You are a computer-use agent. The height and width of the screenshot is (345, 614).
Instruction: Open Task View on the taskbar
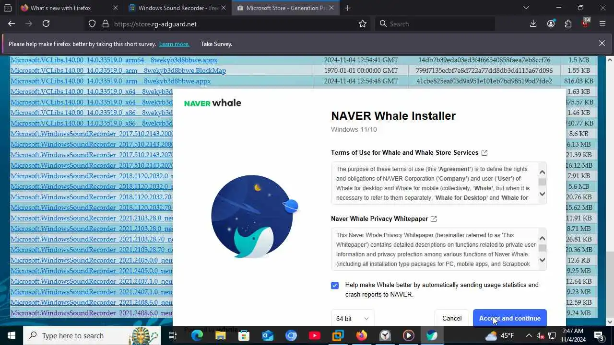click(x=173, y=335)
